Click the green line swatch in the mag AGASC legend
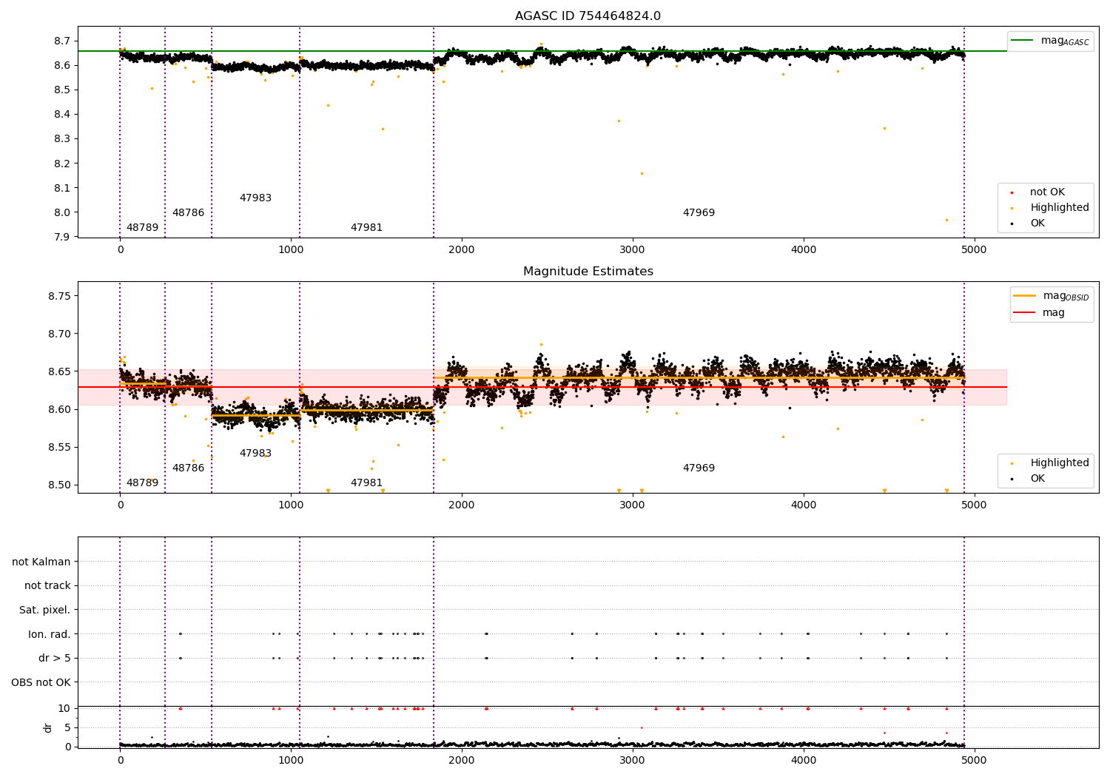 pos(1022,41)
